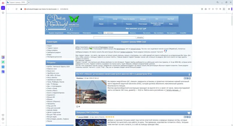The height and width of the screenshot is (126, 233).
Task: Open the Аудиокниги section
Action: [51, 95]
